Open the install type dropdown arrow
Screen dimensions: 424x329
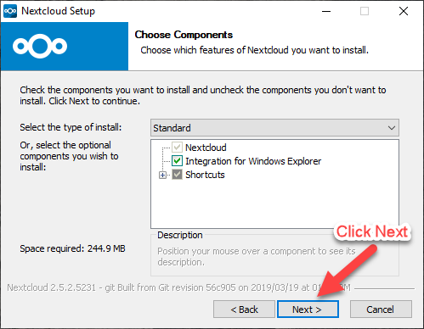pos(392,128)
